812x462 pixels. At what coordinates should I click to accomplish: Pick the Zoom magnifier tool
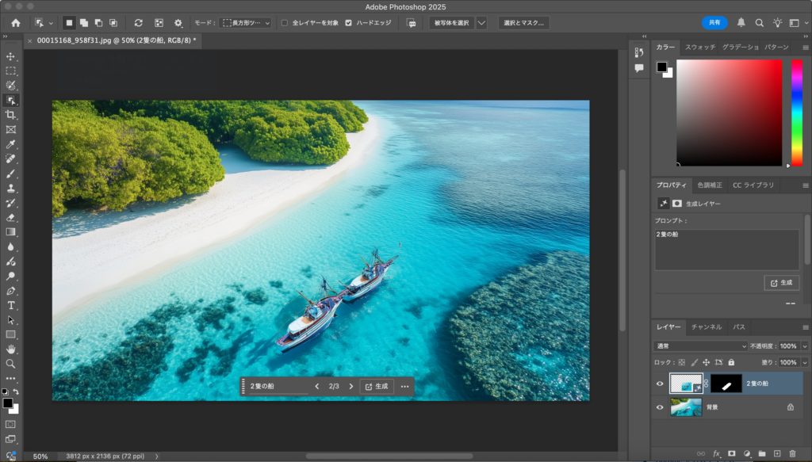click(11, 364)
